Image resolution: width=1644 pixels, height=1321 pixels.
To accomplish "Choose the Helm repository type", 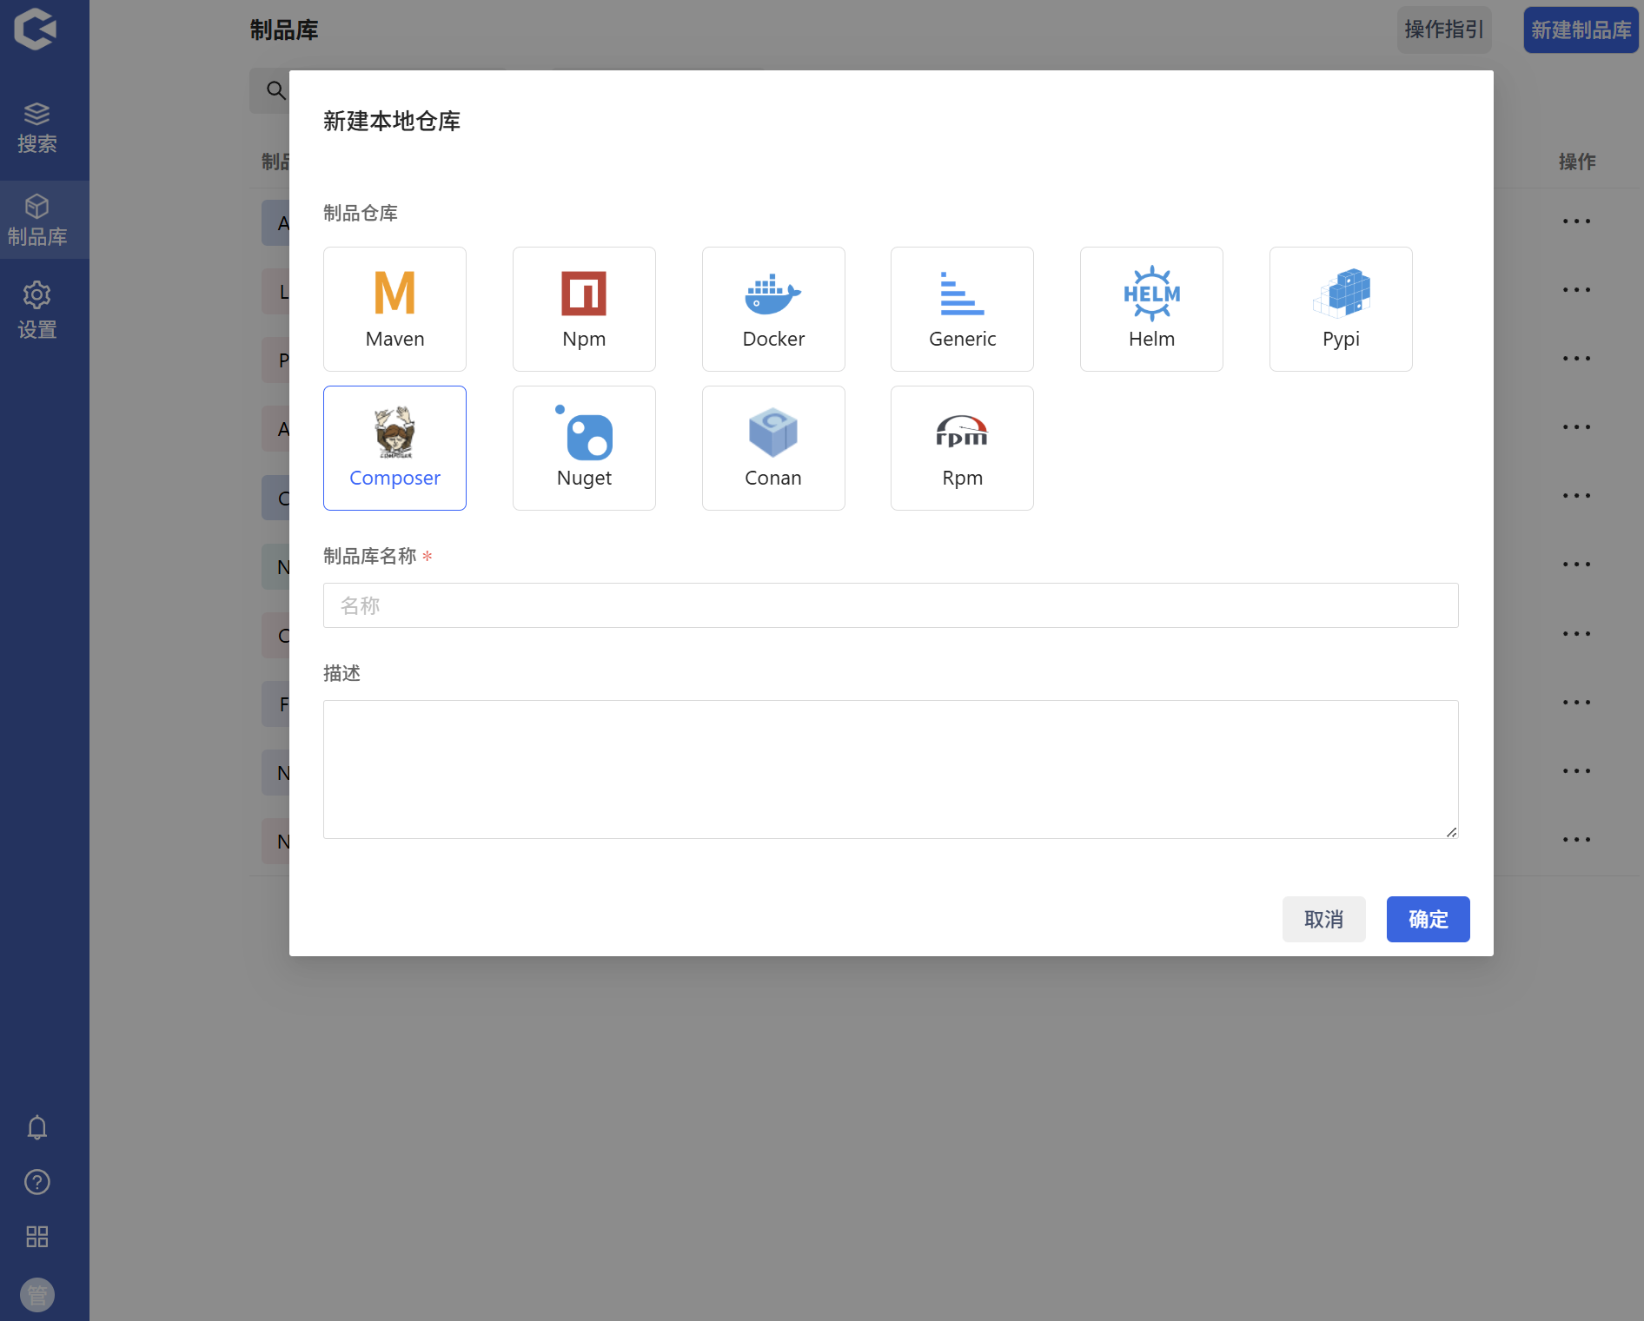I will 1151,309.
